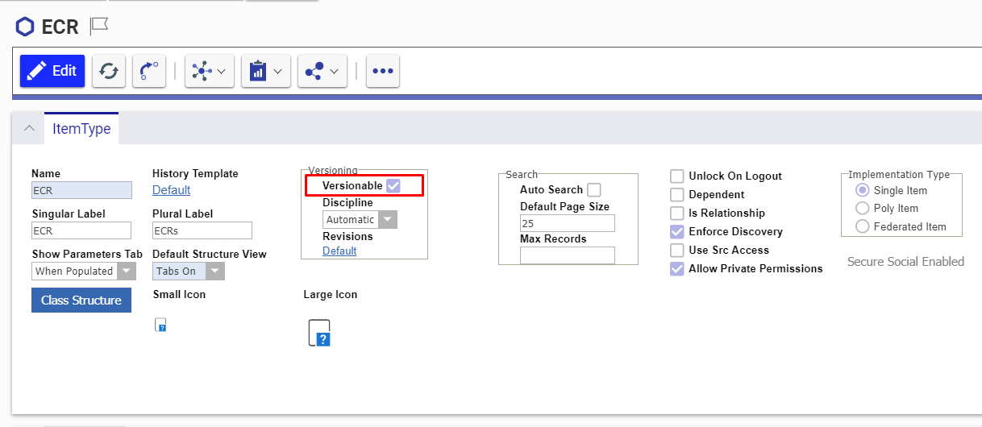
Task: Open the three-dots more options menu
Action: click(383, 71)
